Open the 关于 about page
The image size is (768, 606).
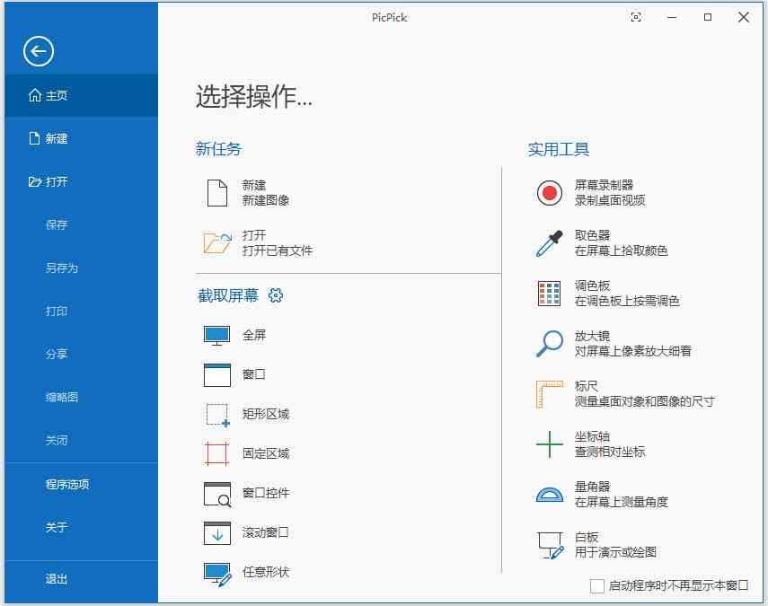[57, 529]
